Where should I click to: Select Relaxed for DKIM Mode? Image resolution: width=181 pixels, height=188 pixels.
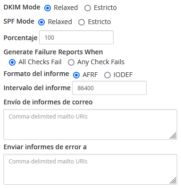point(48,8)
